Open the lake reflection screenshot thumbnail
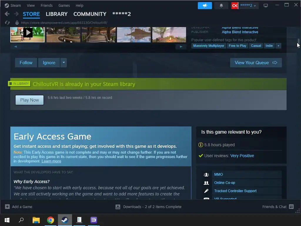Viewport: 301px width, 226px height. (x=134, y=35)
